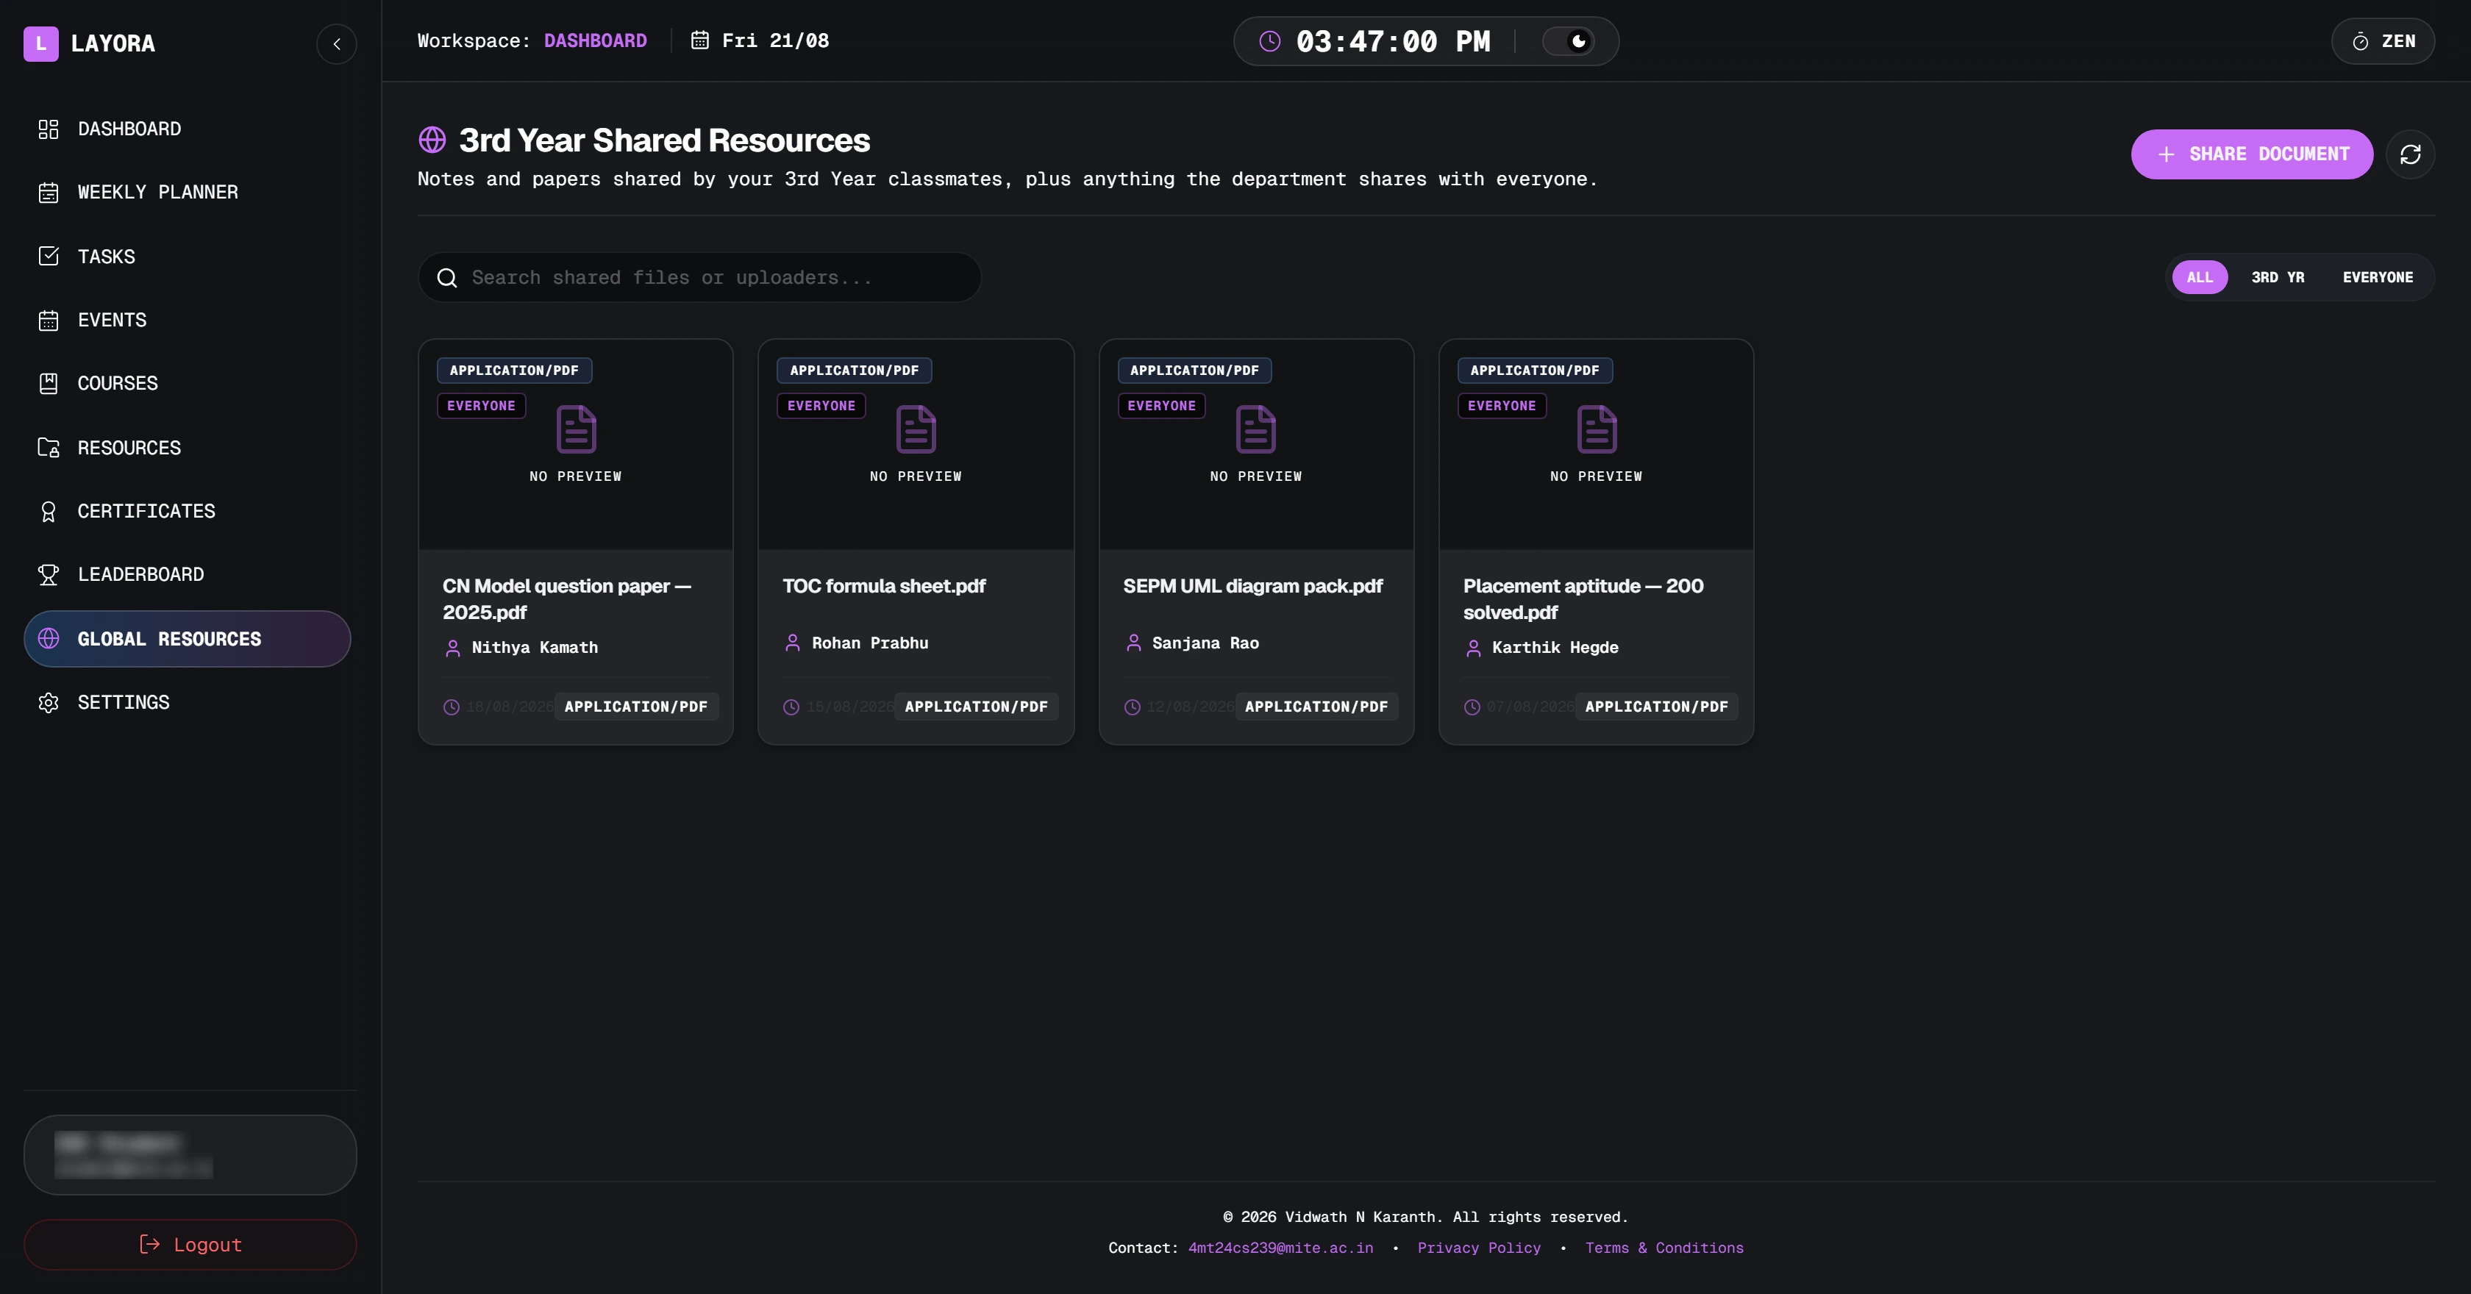Click the search magnifier icon
The width and height of the screenshot is (2471, 1294).
(447, 277)
